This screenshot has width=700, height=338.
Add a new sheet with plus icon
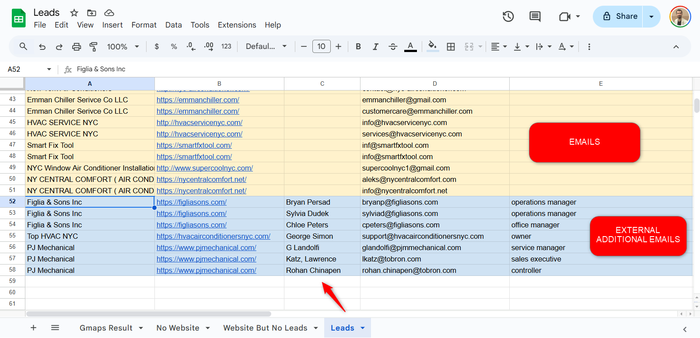point(33,328)
